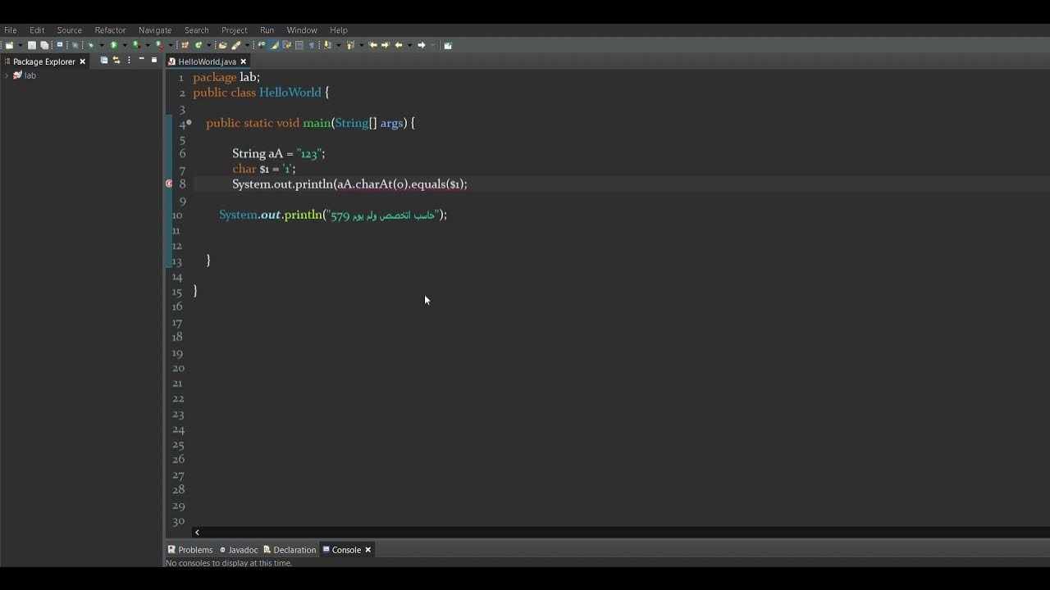Click the Save All icon
Image resolution: width=1050 pixels, height=590 pixels.
click(x=44, y=45)
